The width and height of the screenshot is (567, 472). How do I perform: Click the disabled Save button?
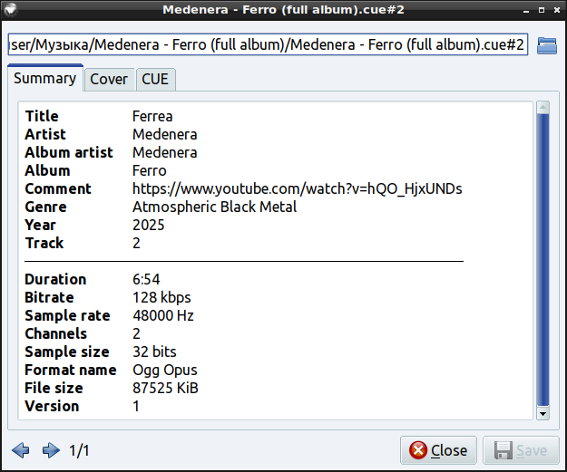click(x=521, y=450)
